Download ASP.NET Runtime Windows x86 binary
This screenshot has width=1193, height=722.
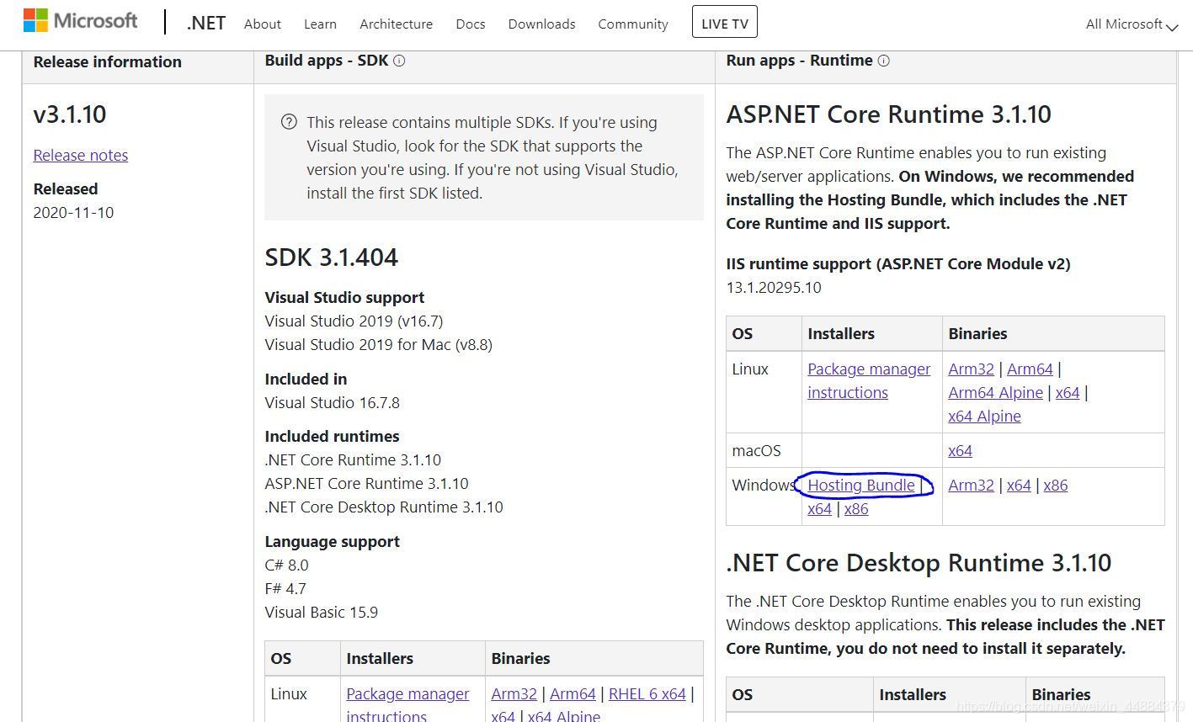[x=1056, y=485]
